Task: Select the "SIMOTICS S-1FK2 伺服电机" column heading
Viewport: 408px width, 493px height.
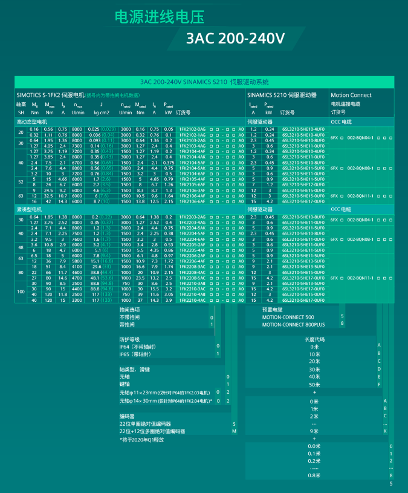Action: (50, 95)
